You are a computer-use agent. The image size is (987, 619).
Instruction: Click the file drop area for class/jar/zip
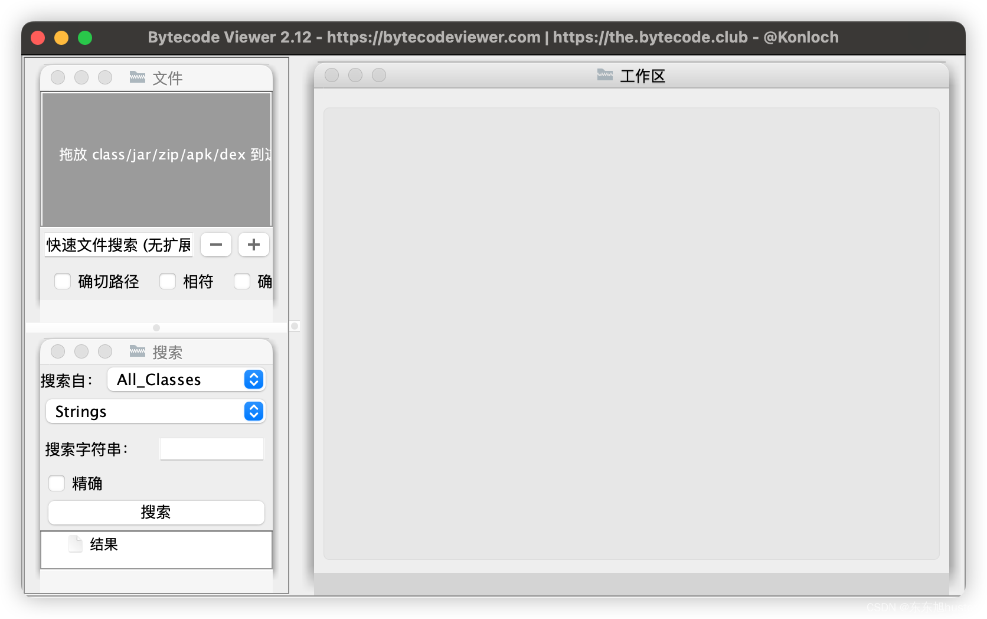click(156, 159)
